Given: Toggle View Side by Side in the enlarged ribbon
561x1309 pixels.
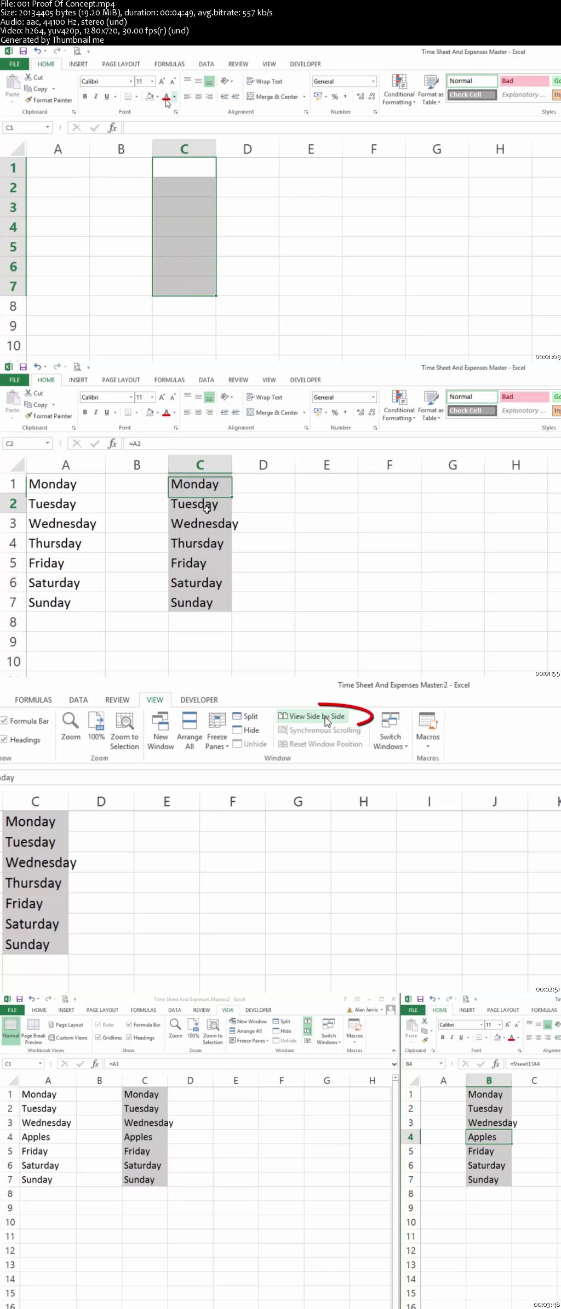Looking at the screenshot, I should click(x=311, y=716).
